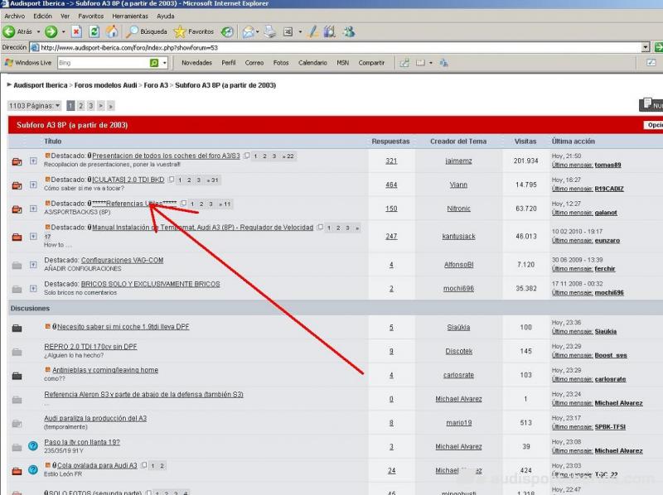Expand preview of the CULATAS 2.0 TDI BKD thread
The width and height of the screenshot is (663, 495).
(x=33, y=185)
